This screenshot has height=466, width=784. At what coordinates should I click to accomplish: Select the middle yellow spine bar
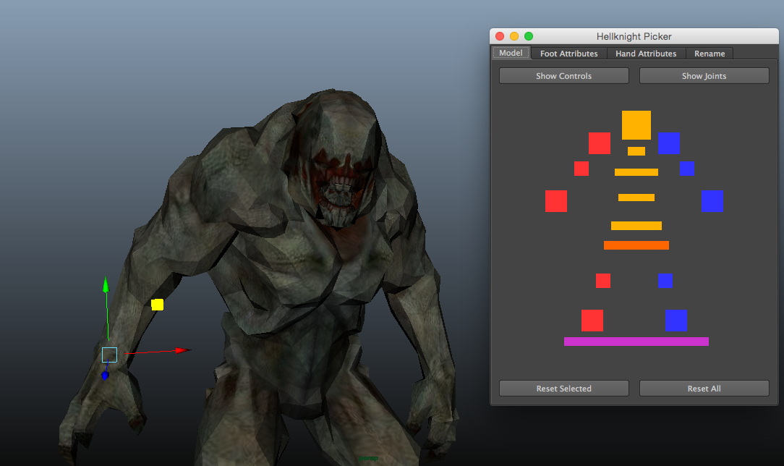tap(636, 198)
